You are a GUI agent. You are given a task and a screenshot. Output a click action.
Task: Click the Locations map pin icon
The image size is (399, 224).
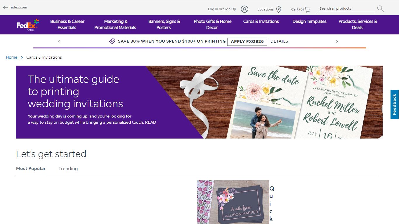279,10
